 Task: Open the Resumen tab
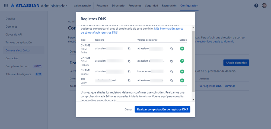[x=102, y=5]
